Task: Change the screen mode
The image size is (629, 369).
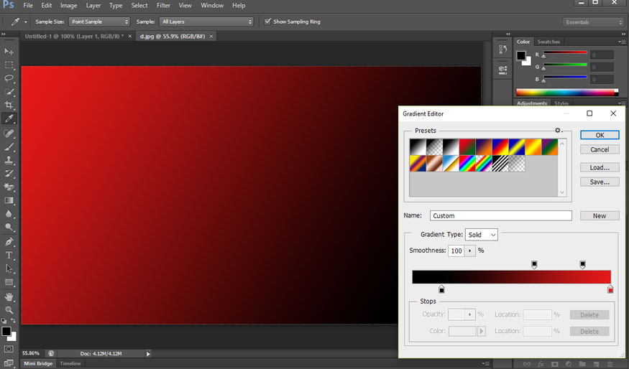Action: point(9,363)
